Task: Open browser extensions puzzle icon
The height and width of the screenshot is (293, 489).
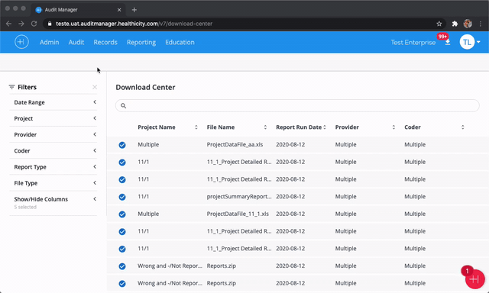Action: point(455,24)
